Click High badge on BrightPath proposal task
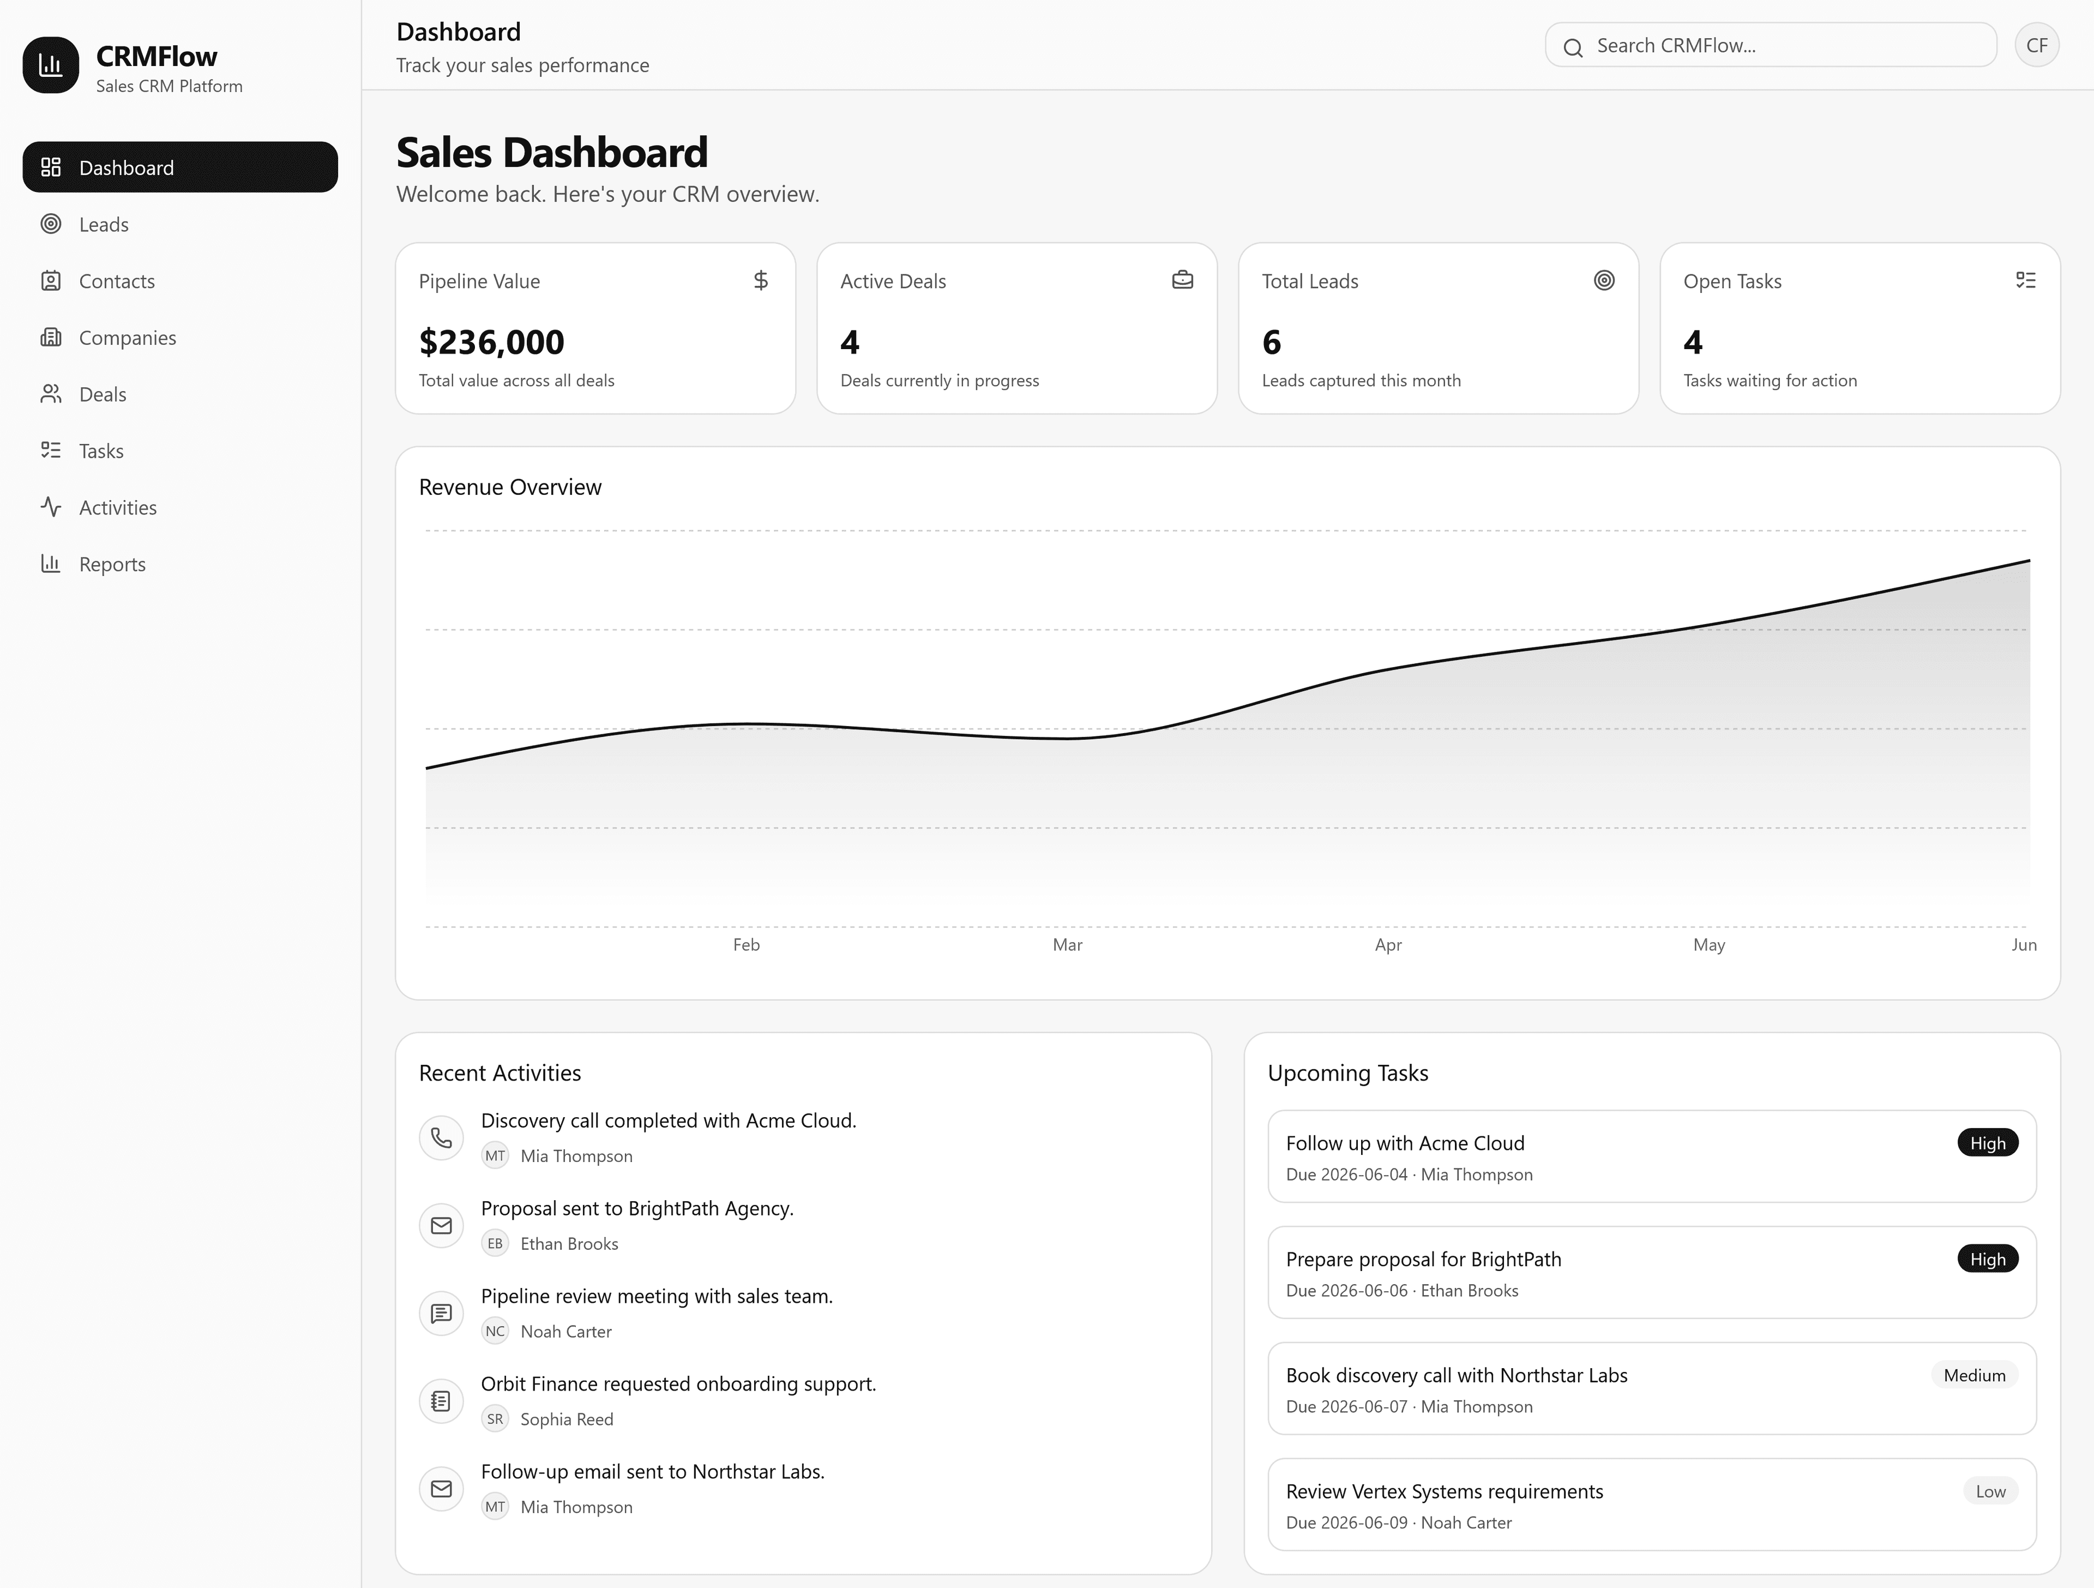The image size is (2094, 1588). (x=1988, y=1260)
